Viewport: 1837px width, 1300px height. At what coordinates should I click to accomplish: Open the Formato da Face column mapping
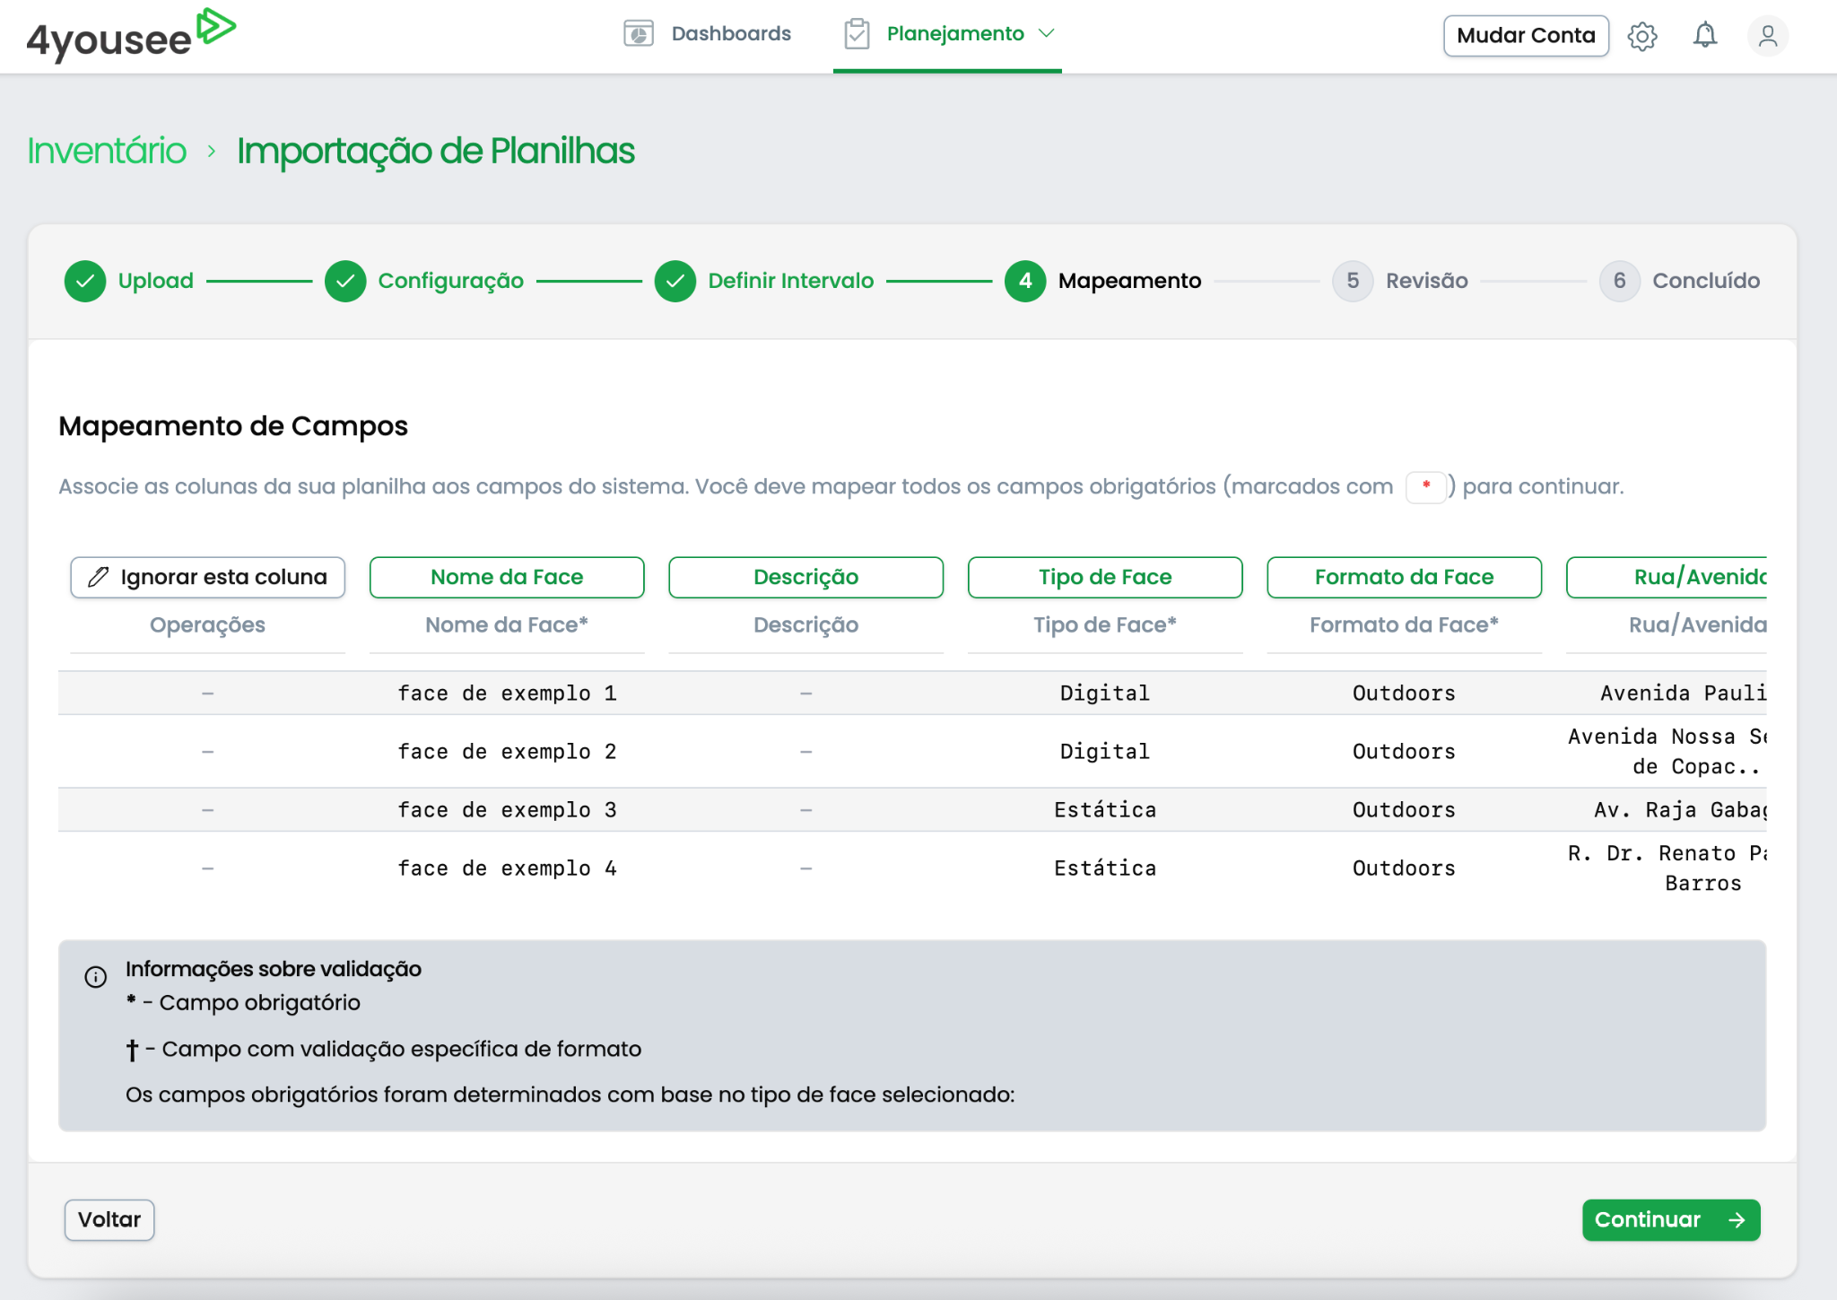[1404, 577]
